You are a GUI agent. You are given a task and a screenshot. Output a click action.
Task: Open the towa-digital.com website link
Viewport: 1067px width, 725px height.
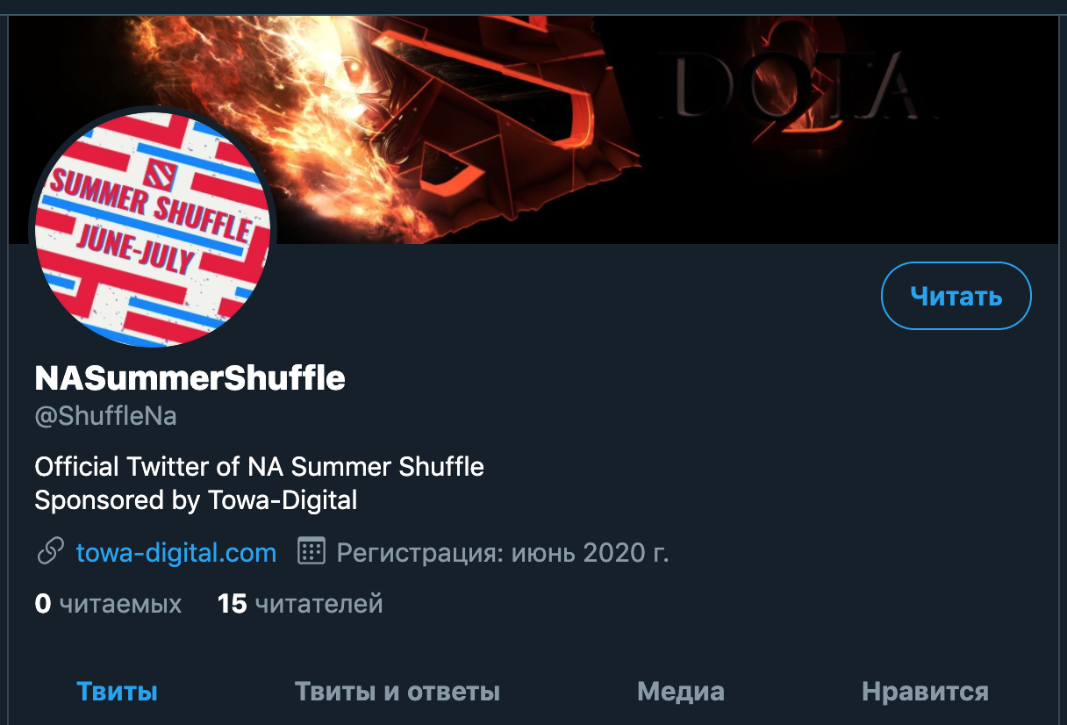point(176,552)
